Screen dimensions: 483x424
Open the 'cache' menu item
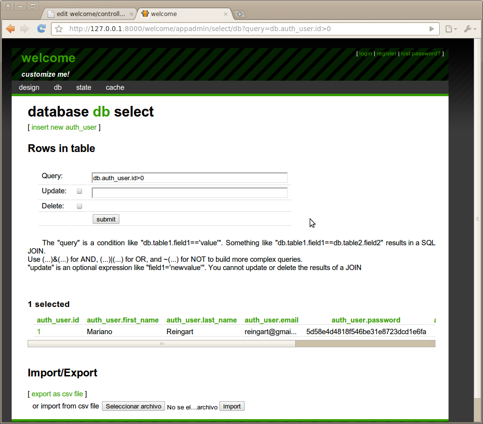(x=115, y=87)
